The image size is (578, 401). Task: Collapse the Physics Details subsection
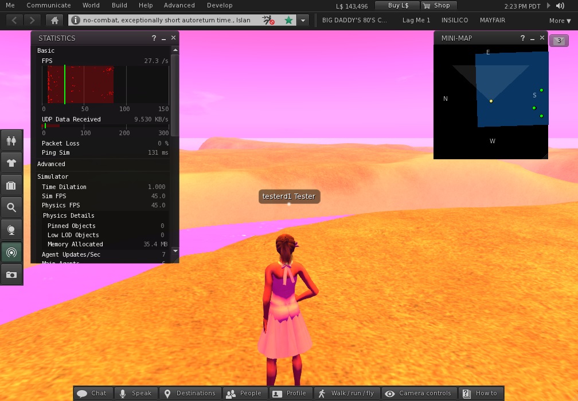(x=69, y=215)
